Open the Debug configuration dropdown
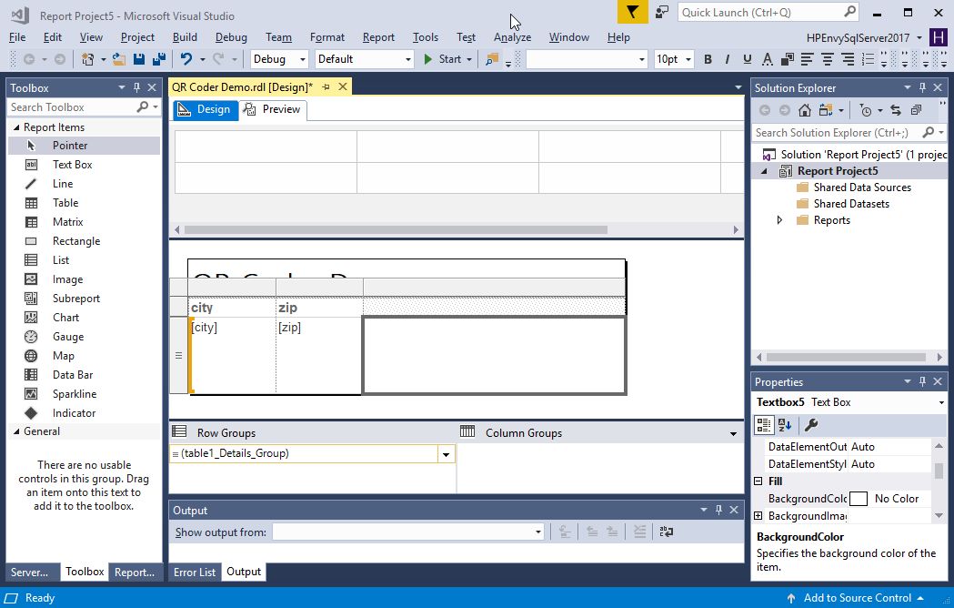This screenshot has height=608, width=954. (x=280, y=59)
